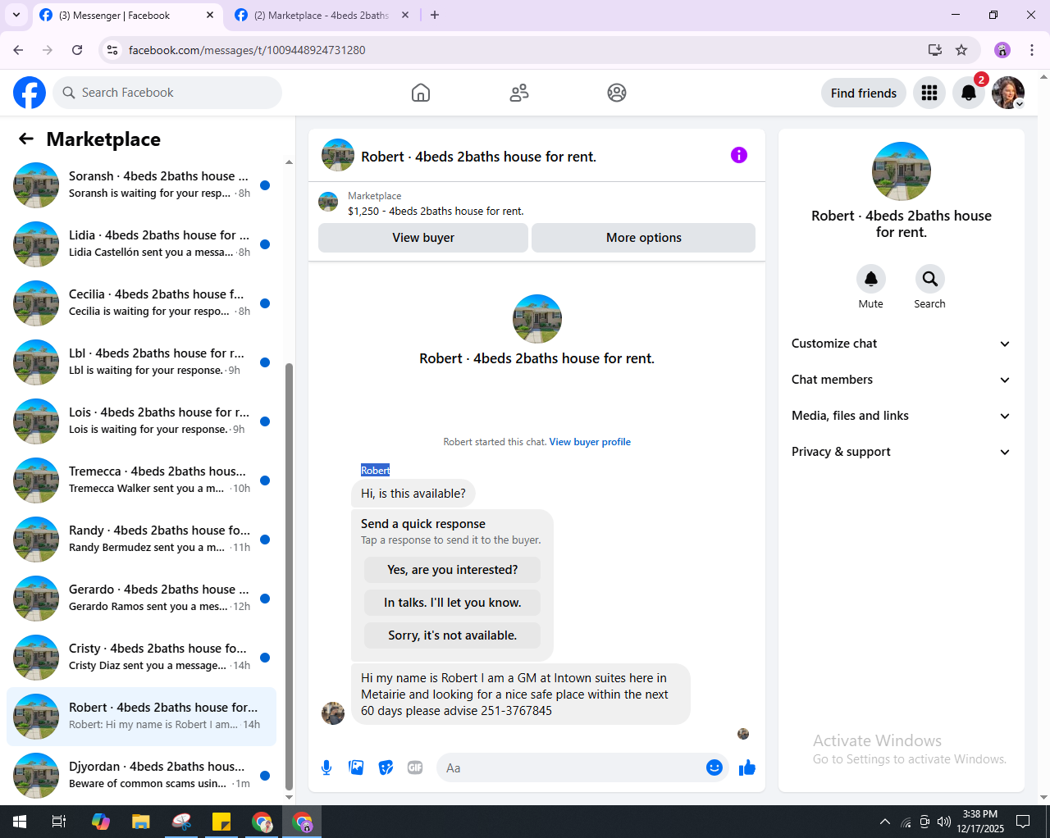Send 'Sorry, it's not available.' response

(453, 635)
